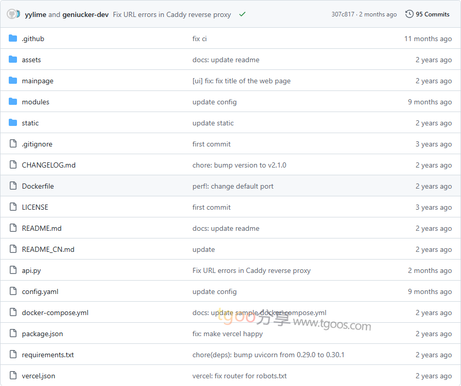461x386 pixels.
Task: Click the .github folder icon
Action: coord(13,39)
